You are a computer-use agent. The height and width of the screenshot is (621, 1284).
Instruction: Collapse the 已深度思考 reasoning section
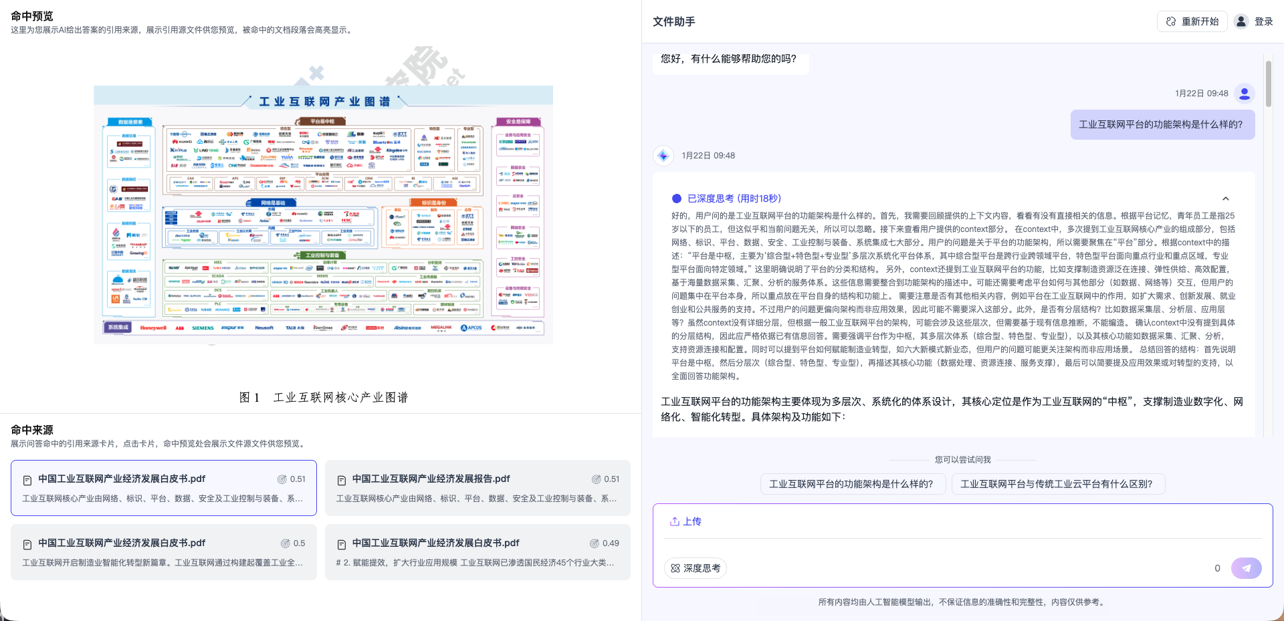[x=1225, y=199]
